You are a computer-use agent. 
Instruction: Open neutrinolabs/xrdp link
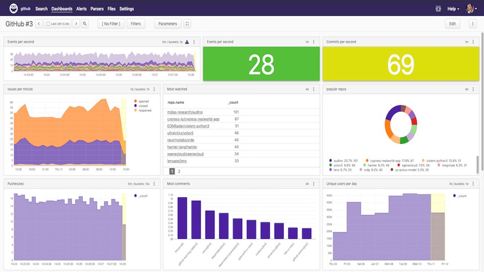pos(180,140)
